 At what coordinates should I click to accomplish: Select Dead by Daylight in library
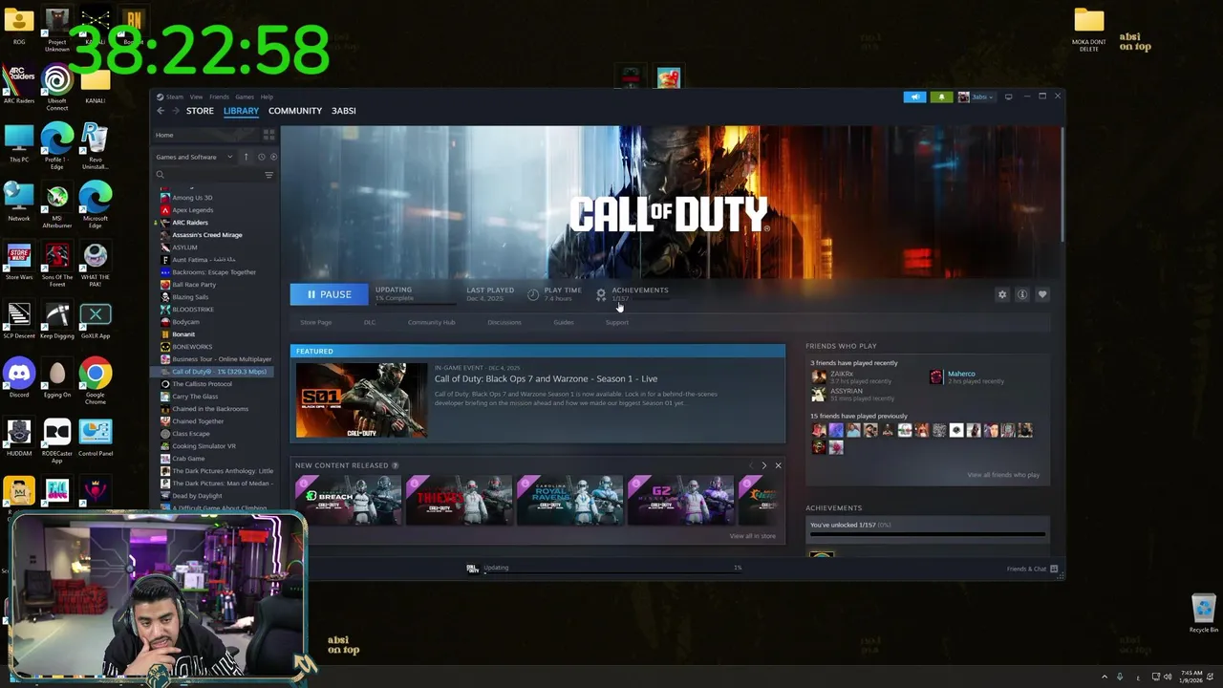coord(197,496)
